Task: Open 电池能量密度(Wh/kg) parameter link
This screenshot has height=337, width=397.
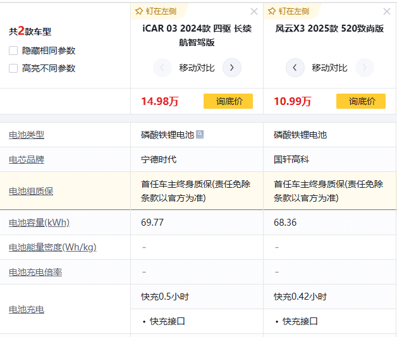Action: pos(52,247)
